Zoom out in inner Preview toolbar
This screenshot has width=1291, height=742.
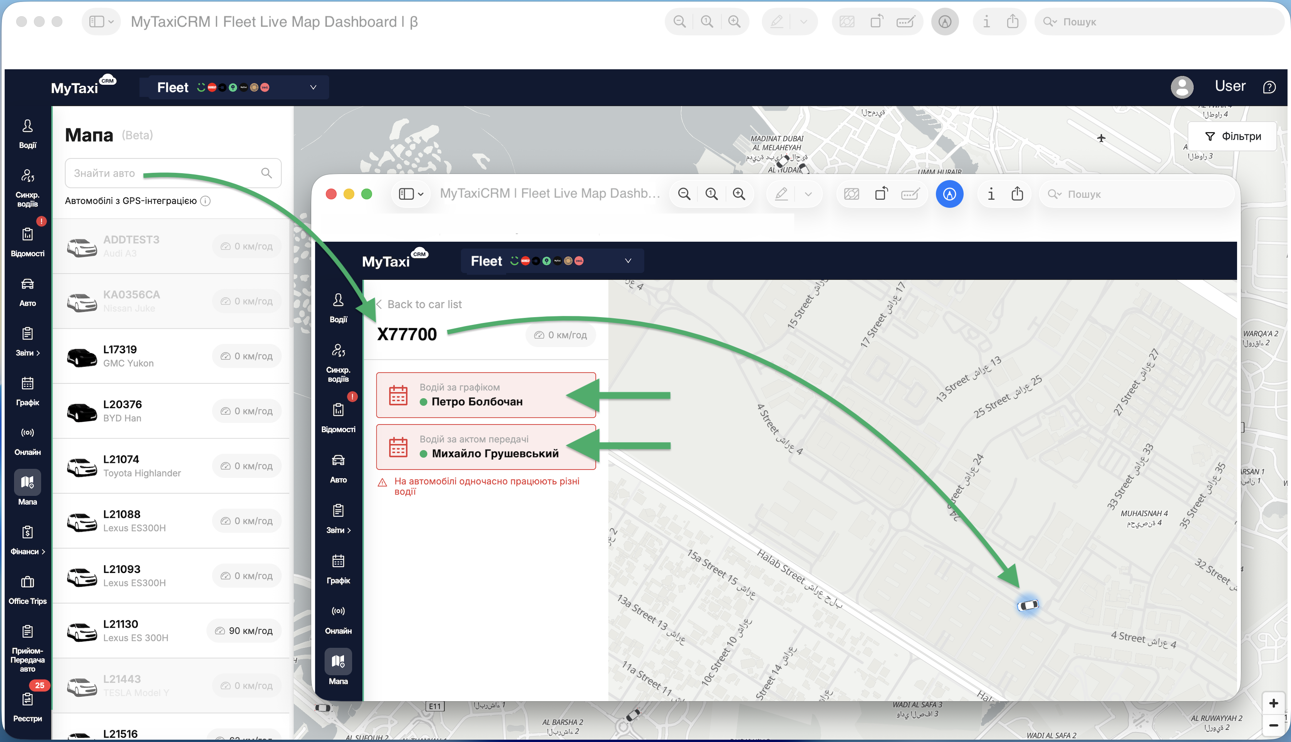(x=684, y=194)
